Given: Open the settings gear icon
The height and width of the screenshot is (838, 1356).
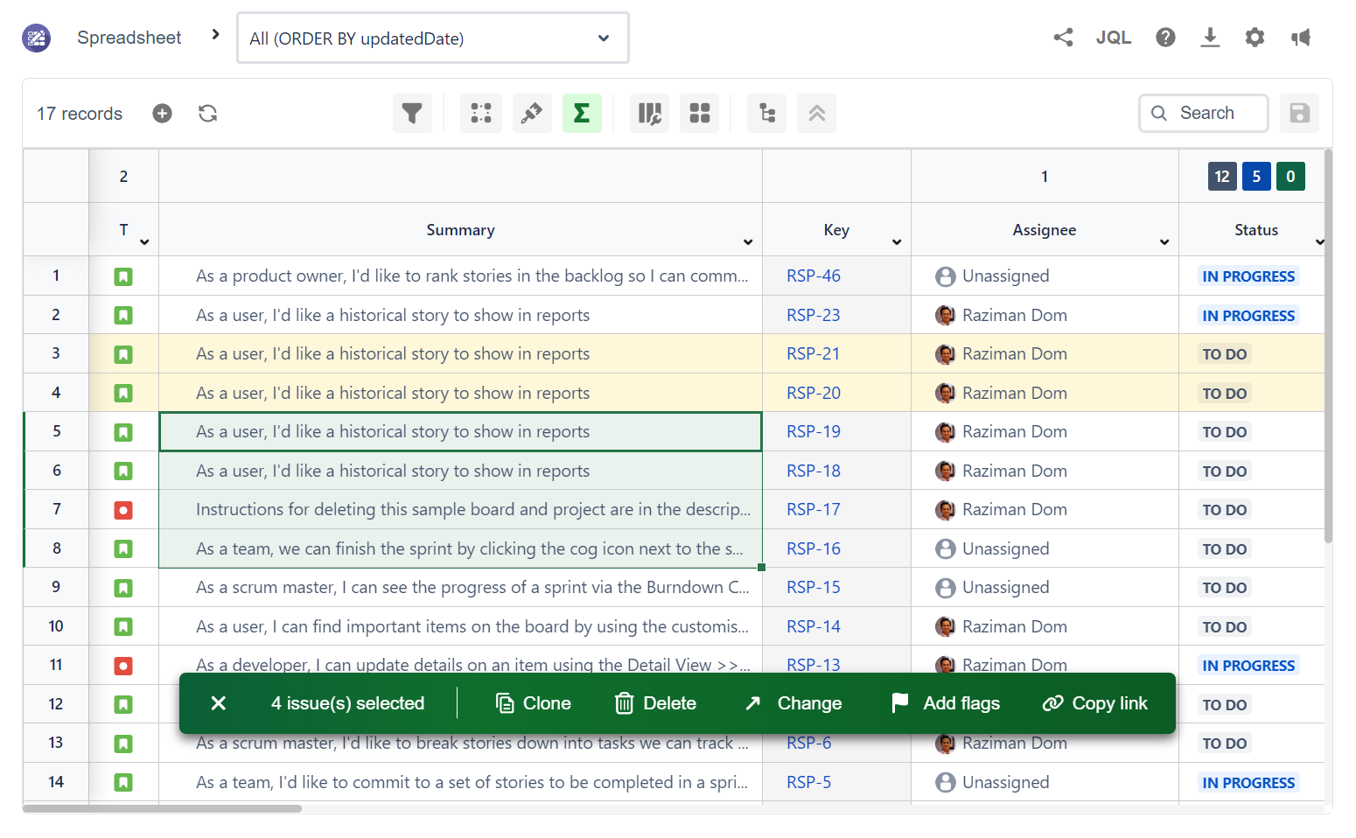Looking at the screenshot, I should pyautogui.click(x=1255, y=38).
